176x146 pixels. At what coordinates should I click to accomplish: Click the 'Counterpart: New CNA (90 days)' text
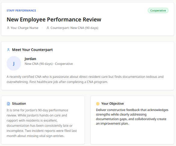coord(74,28)
